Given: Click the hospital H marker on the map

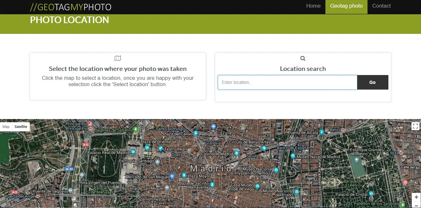Looking at the screenshot, I should tap(405, 183).
